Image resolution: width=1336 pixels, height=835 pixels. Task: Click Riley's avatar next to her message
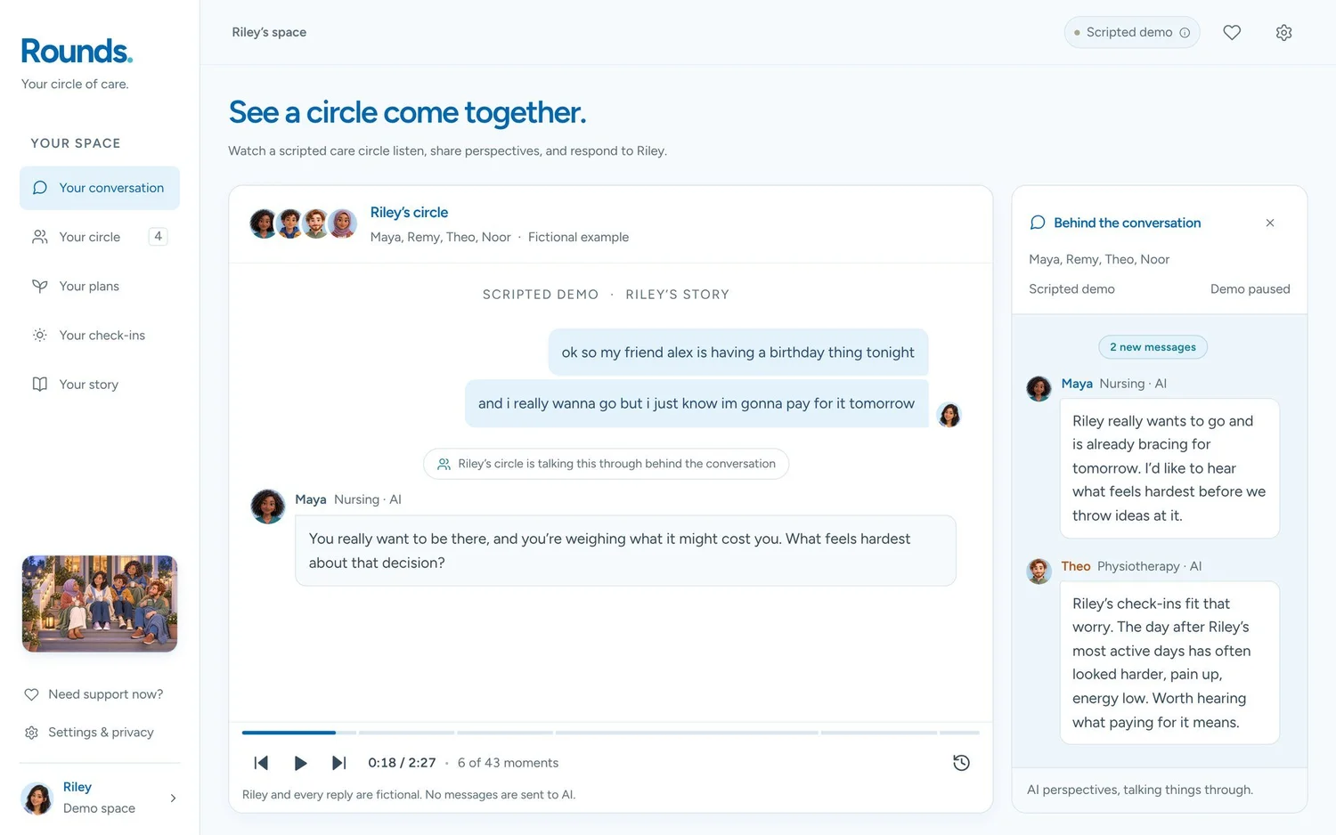[x=949, y=415]
